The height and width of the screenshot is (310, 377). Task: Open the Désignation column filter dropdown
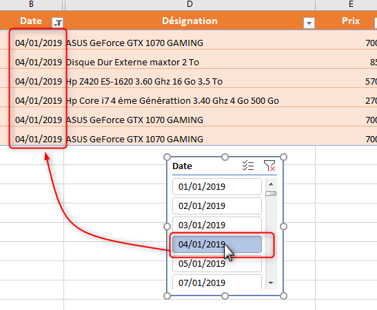coord(309,23)
